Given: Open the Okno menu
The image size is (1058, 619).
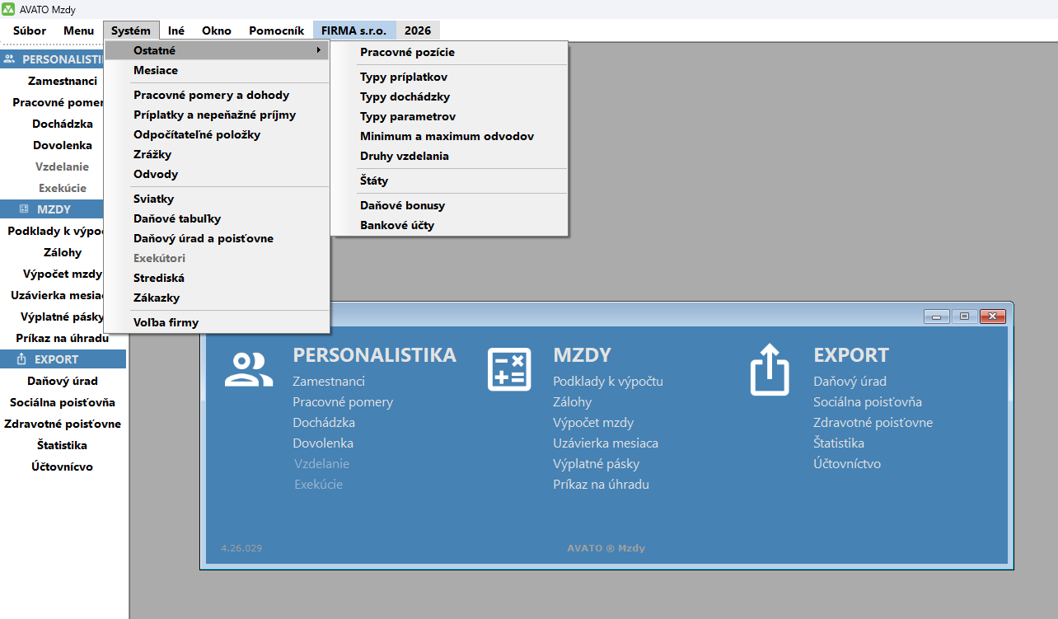Looking at the screenshot, I should (x=217, y=30).
